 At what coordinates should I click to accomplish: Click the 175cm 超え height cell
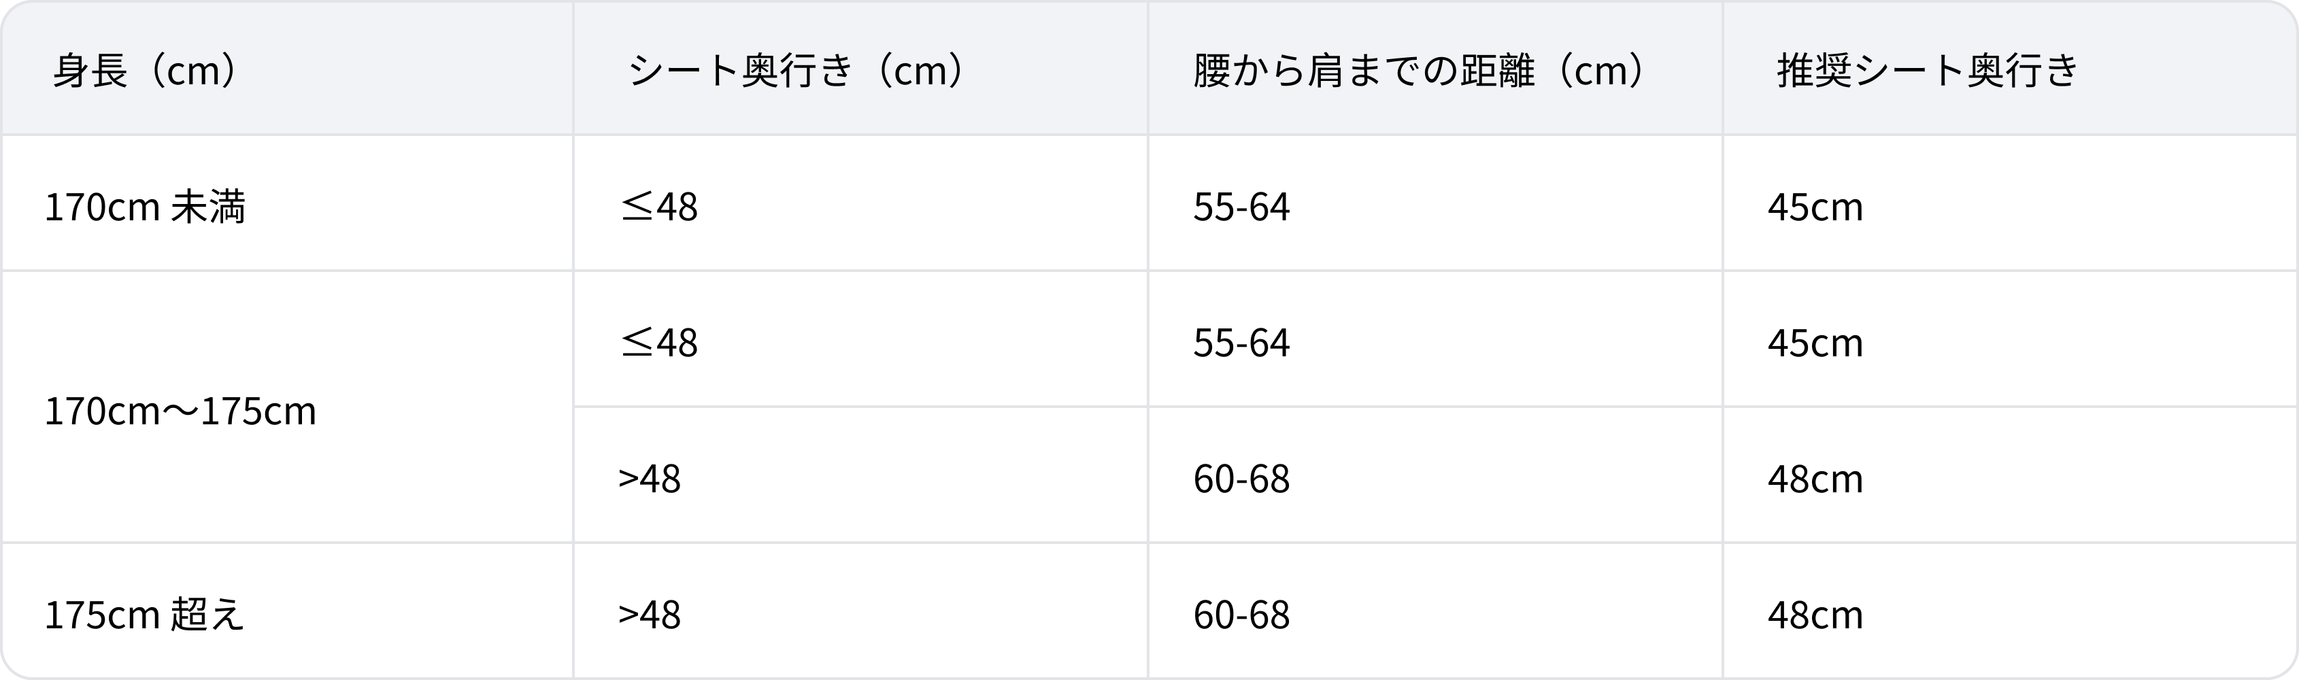coord(144,615)
